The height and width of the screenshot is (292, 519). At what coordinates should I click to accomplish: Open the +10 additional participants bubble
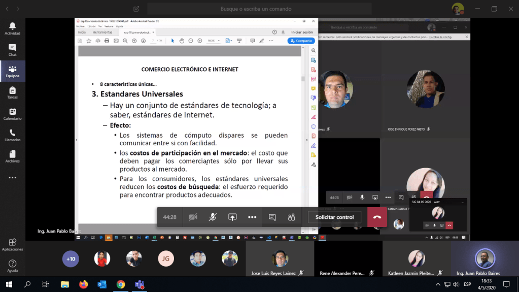pyautogui.click(x=71, y=259)
